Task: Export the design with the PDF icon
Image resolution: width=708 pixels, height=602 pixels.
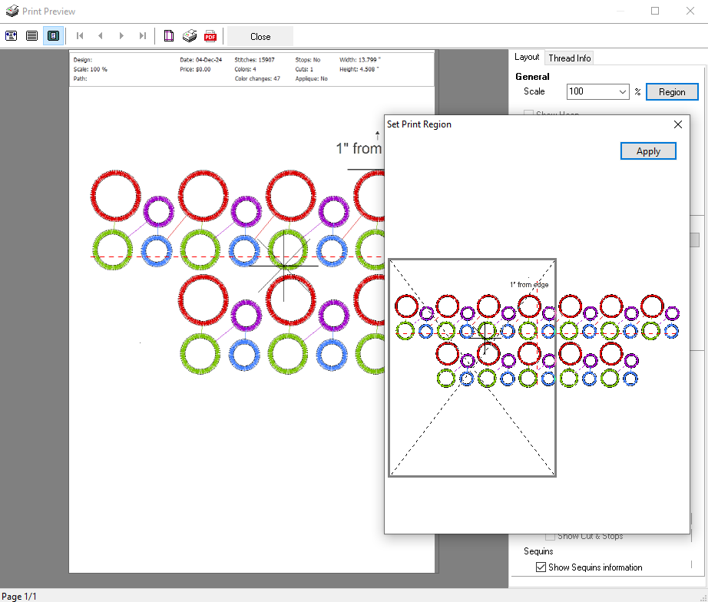Action: pyautogui.click(x=210, y=36)
